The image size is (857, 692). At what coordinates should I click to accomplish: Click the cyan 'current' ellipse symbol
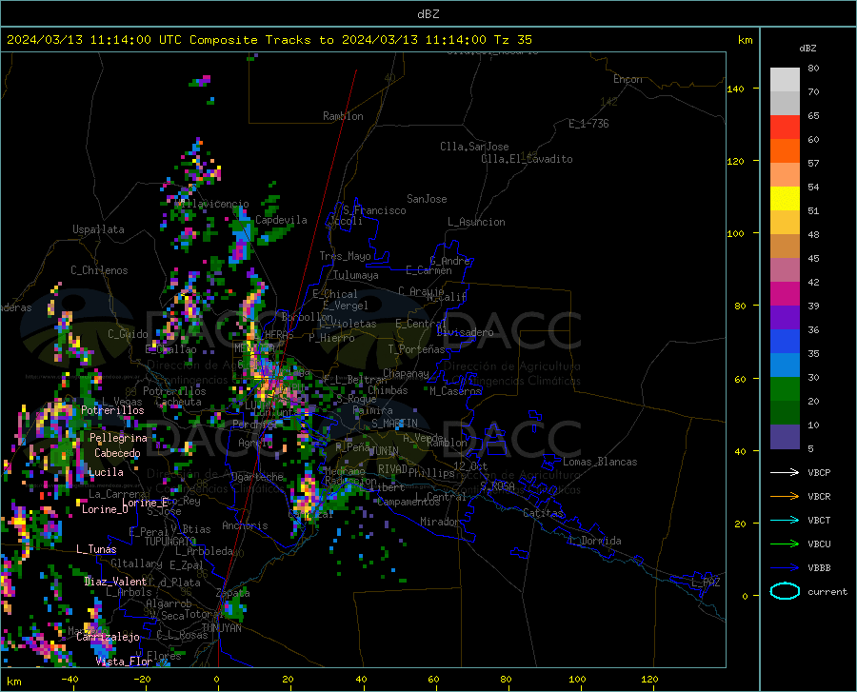[785, 591]
